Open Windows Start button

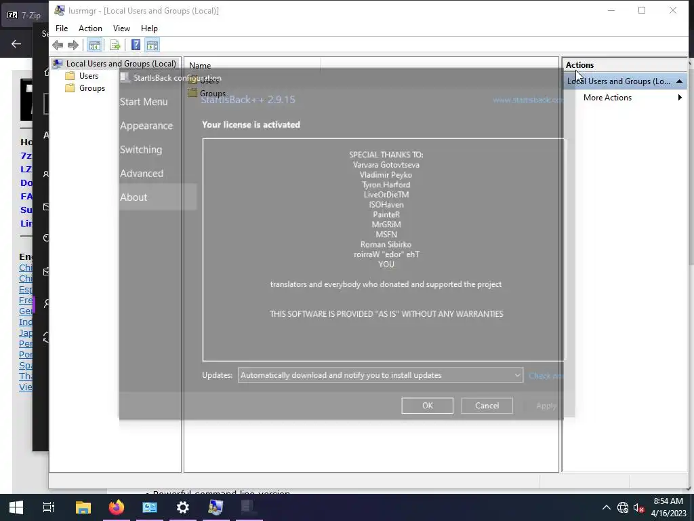pos(16,507)
